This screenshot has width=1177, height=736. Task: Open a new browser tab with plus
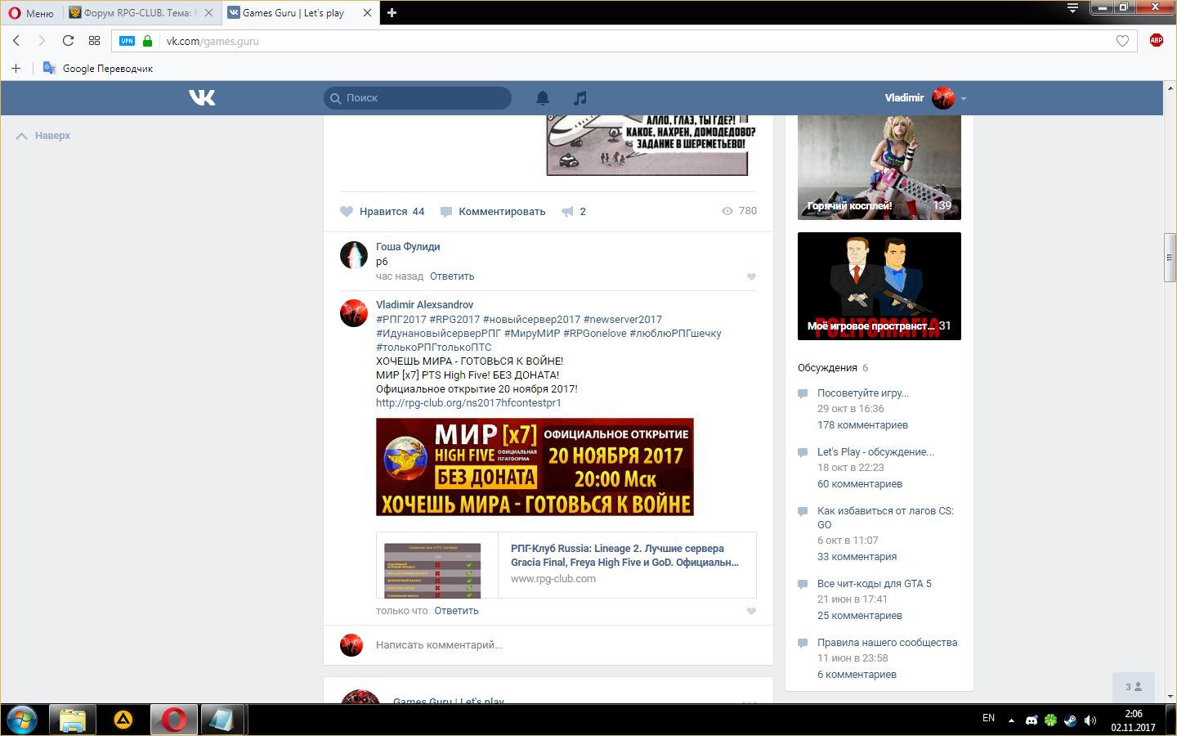coord(392,13)
